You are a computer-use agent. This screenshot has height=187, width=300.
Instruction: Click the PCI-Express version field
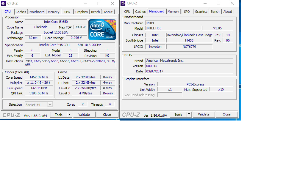click(195, 84)
